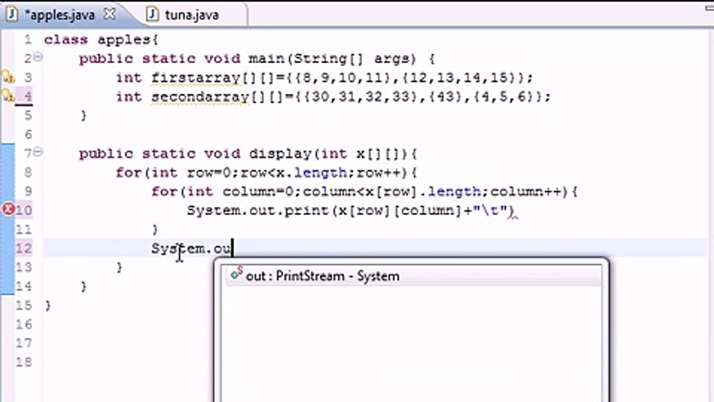The height and width of the screenshot is (402, 714).
Task: Collapse the display method fold on line 7
Action: (x=38, y=152)
